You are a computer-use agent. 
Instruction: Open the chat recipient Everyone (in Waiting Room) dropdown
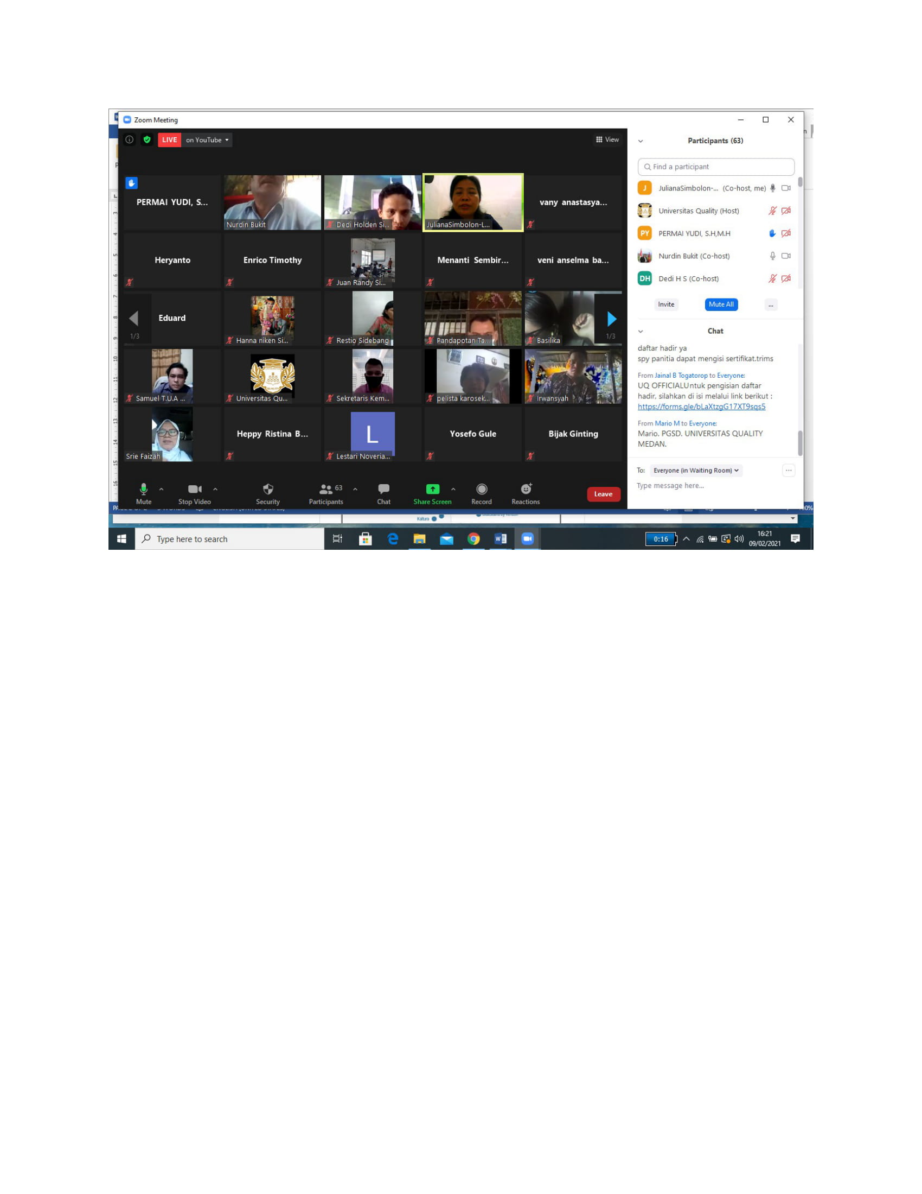click(696, 470)
